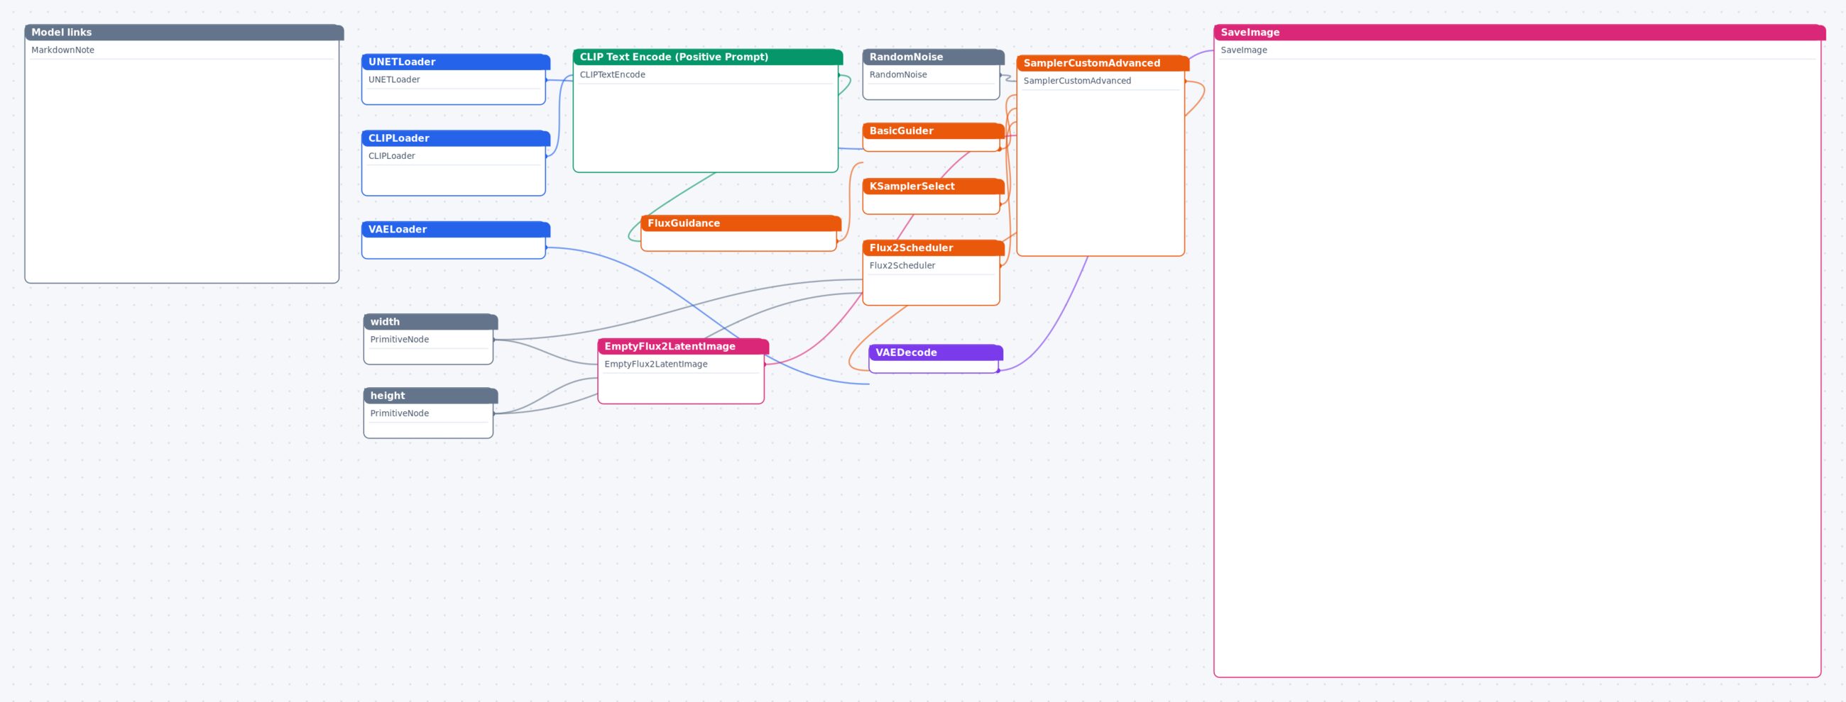Select the VAELoader node header

click(456, 230)
